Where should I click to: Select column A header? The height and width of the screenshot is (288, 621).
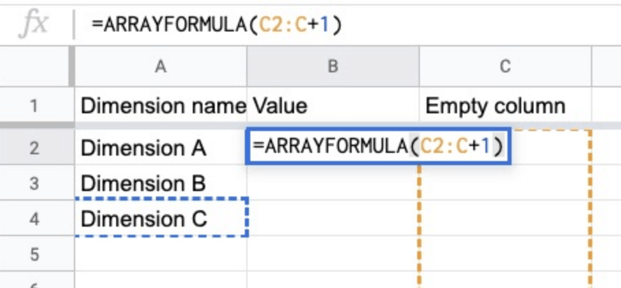point(160,66)
